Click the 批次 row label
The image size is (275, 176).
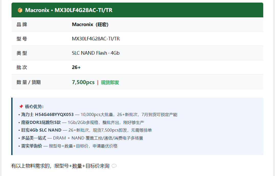(x=22, y=67)
